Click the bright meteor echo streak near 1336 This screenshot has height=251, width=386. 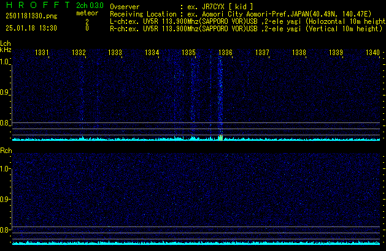pos(220,96)
